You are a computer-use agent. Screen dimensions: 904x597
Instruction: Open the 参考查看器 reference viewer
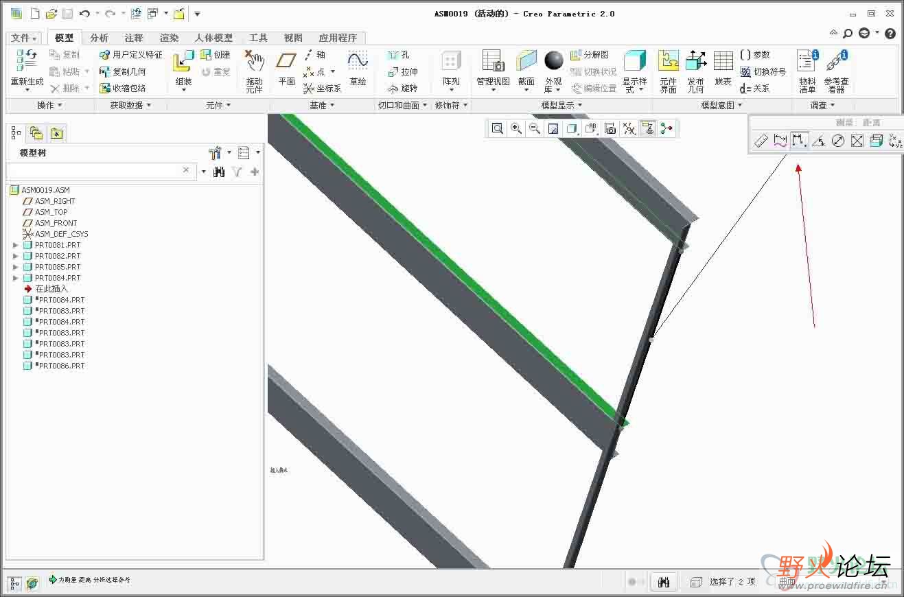836,71
